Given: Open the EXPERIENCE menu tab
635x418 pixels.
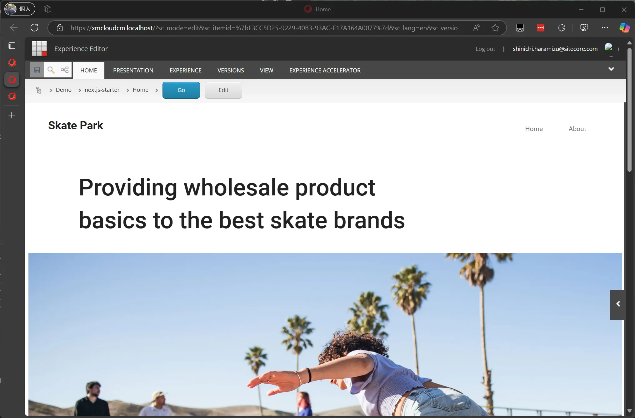Looking at the screenshot, I should (185, 70).
